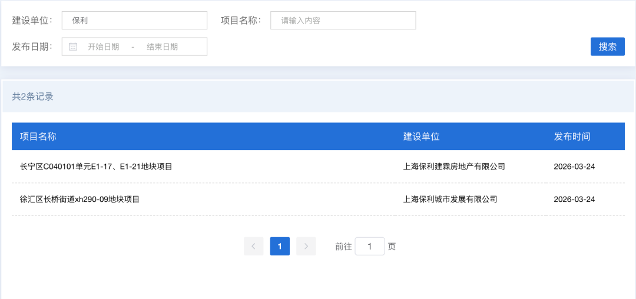
Task: Go to previous page arrow
Action: (x=253, y=246)
